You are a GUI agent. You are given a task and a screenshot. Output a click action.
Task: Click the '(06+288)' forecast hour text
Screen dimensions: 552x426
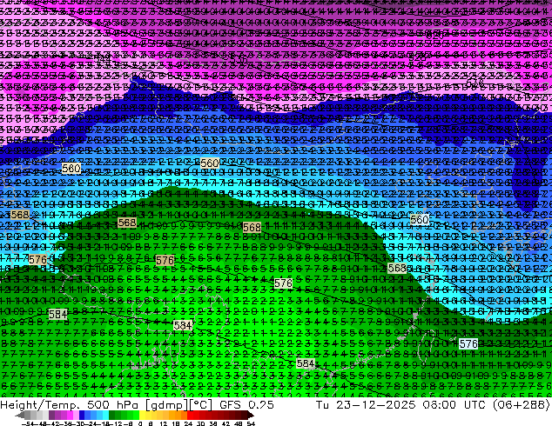[x=522, y=405]
